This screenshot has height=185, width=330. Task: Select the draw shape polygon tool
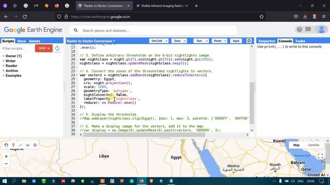(x=28, y=145)
